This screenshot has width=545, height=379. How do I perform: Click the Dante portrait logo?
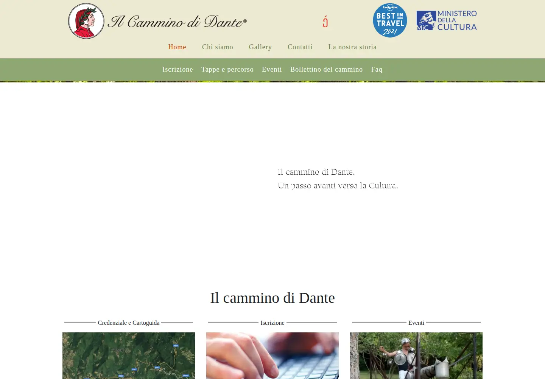(x=86, y=21)
